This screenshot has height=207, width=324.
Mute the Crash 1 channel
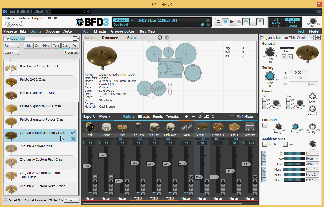click(x=207, y=189)
